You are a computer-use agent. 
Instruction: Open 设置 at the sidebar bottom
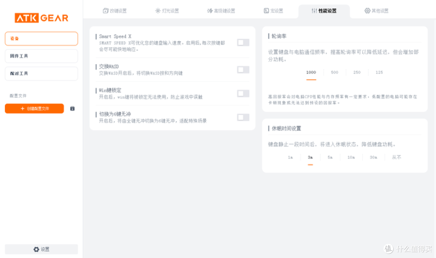click(x=42, y=249)
